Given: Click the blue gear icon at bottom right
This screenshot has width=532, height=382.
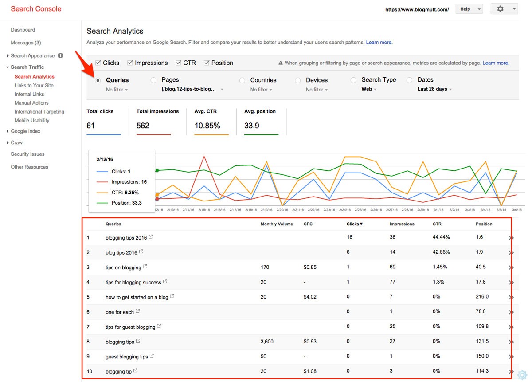Looking at the screenshot, I should tap(522, 375).
